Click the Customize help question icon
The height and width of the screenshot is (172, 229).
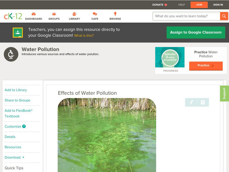click(24, 126)
